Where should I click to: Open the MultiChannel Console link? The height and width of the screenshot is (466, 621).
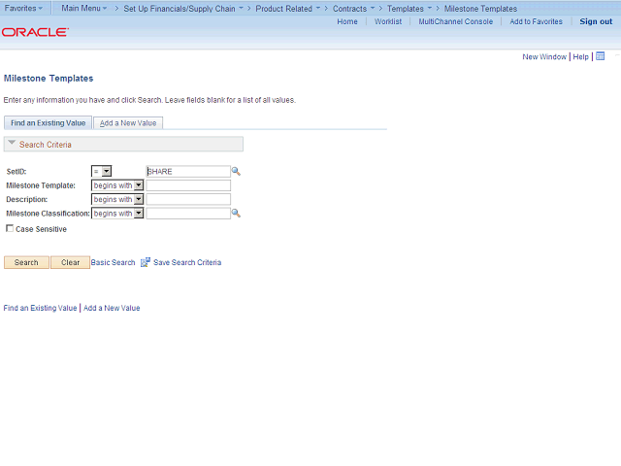point(456,21)
